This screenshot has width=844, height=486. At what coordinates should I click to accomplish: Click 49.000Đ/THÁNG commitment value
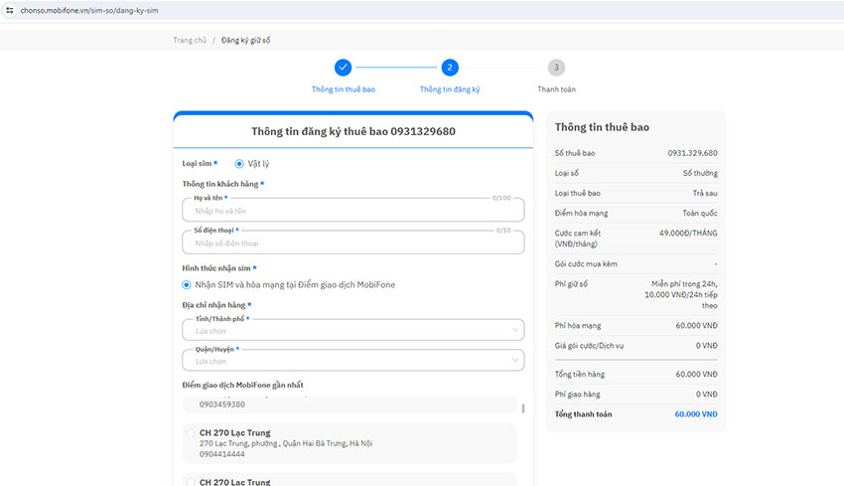point(688,233)
